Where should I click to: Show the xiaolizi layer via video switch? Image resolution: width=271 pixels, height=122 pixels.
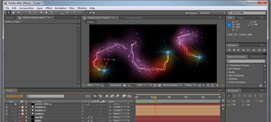6,117
